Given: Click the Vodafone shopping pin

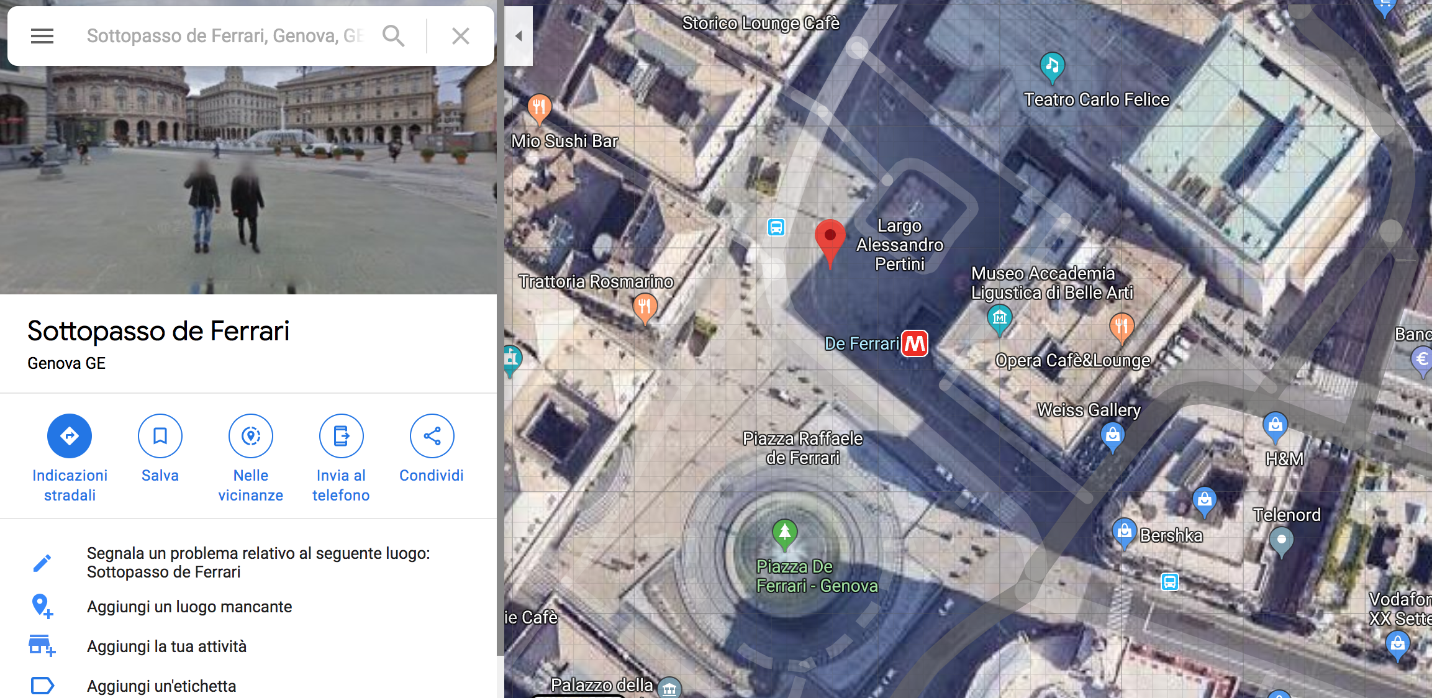Looking at the screenshot, I should [x=1397, y=646].
